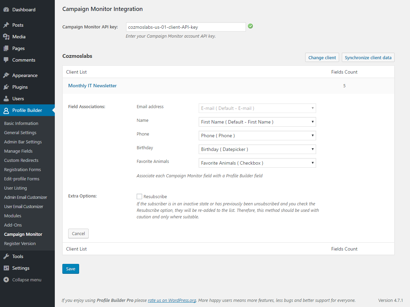Open Monthly IT Newsletter list link
This screenshot has width=410, height=307.
pos(92,86)
